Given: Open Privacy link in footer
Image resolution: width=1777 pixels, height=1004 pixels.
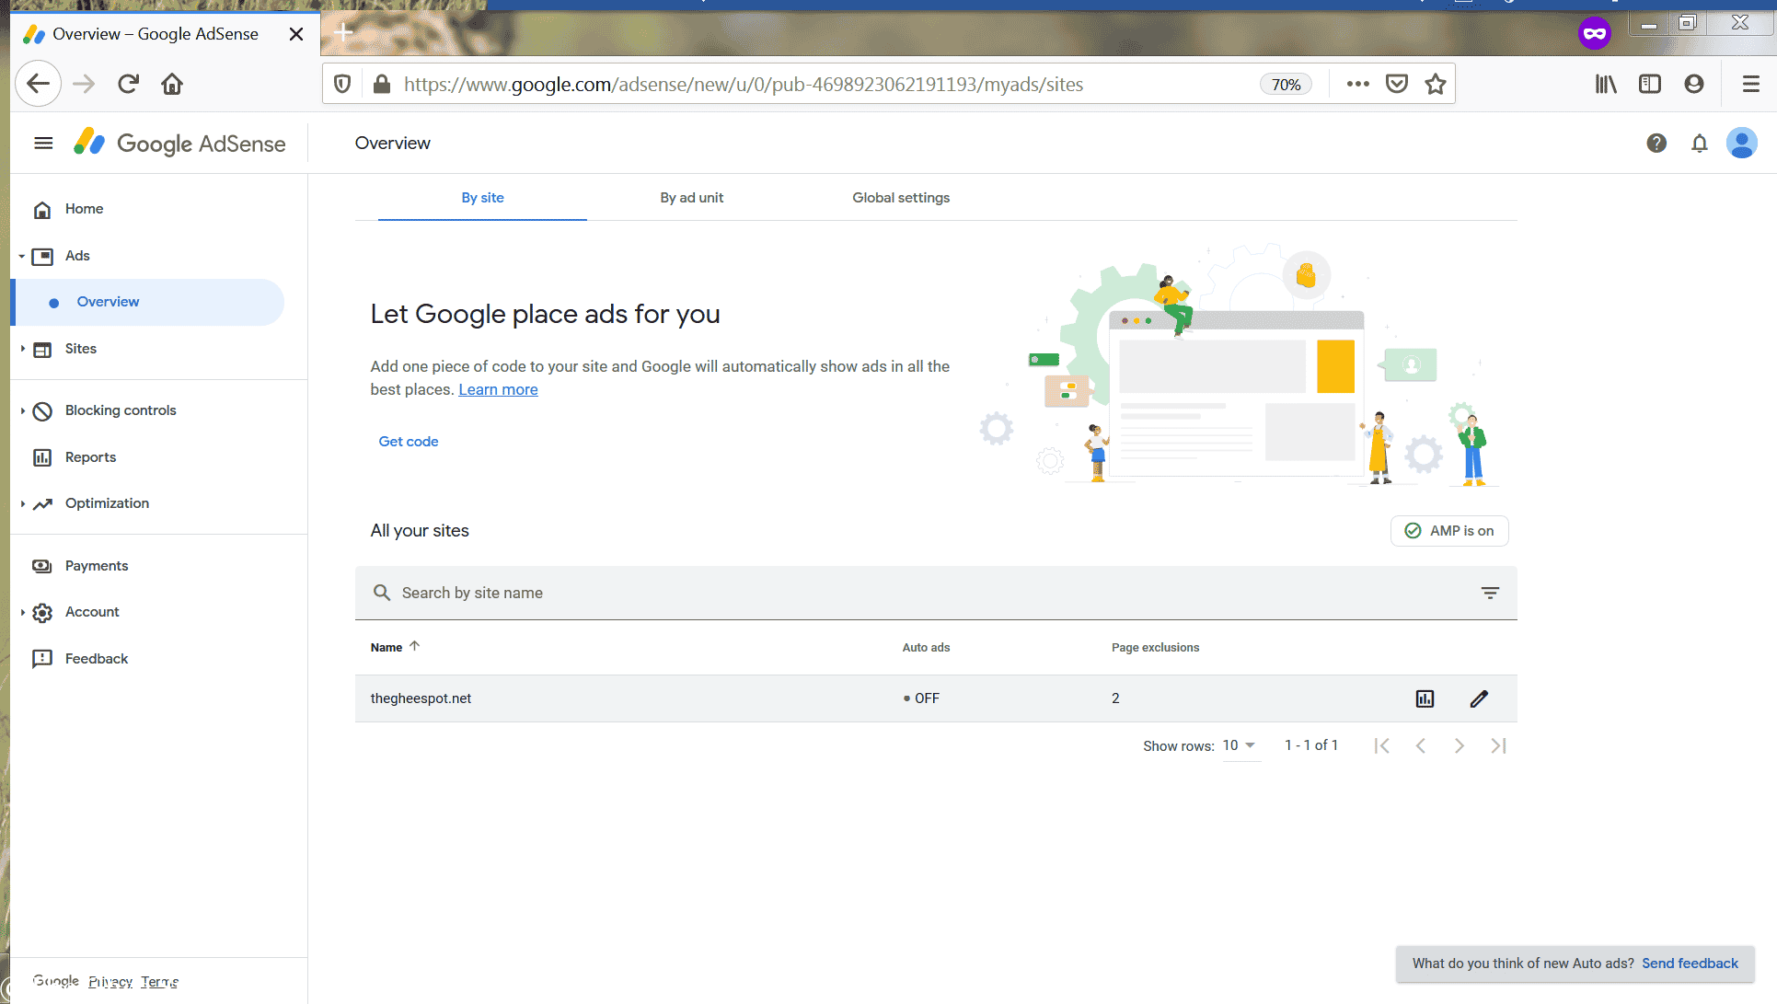Looking at the screenshot, I should (x=110, y=981).
